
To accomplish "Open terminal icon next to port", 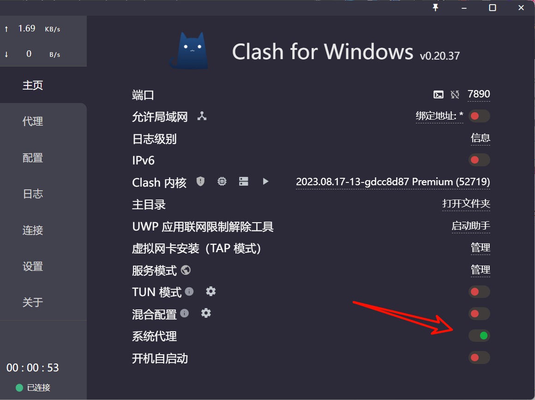I will [439, 95].
